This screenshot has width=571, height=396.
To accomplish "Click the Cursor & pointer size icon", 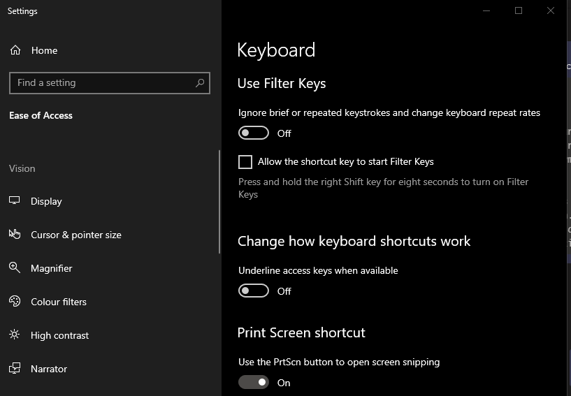I will [15, 234].
